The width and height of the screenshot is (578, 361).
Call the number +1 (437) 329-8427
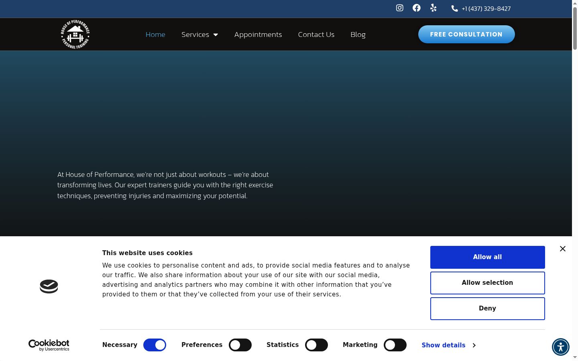(x=486, y=8)
